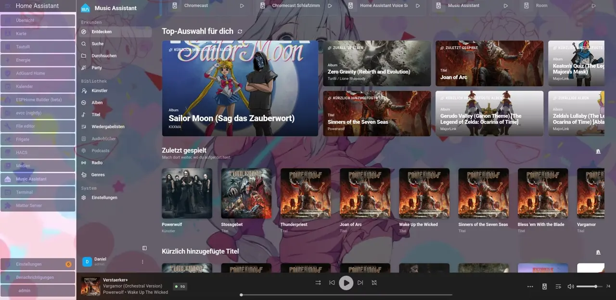The width and height of the screenshot is (616, 300).
Task: Open Übersicht in the Home Assistant sidebar
Action: tap(38, 21)
